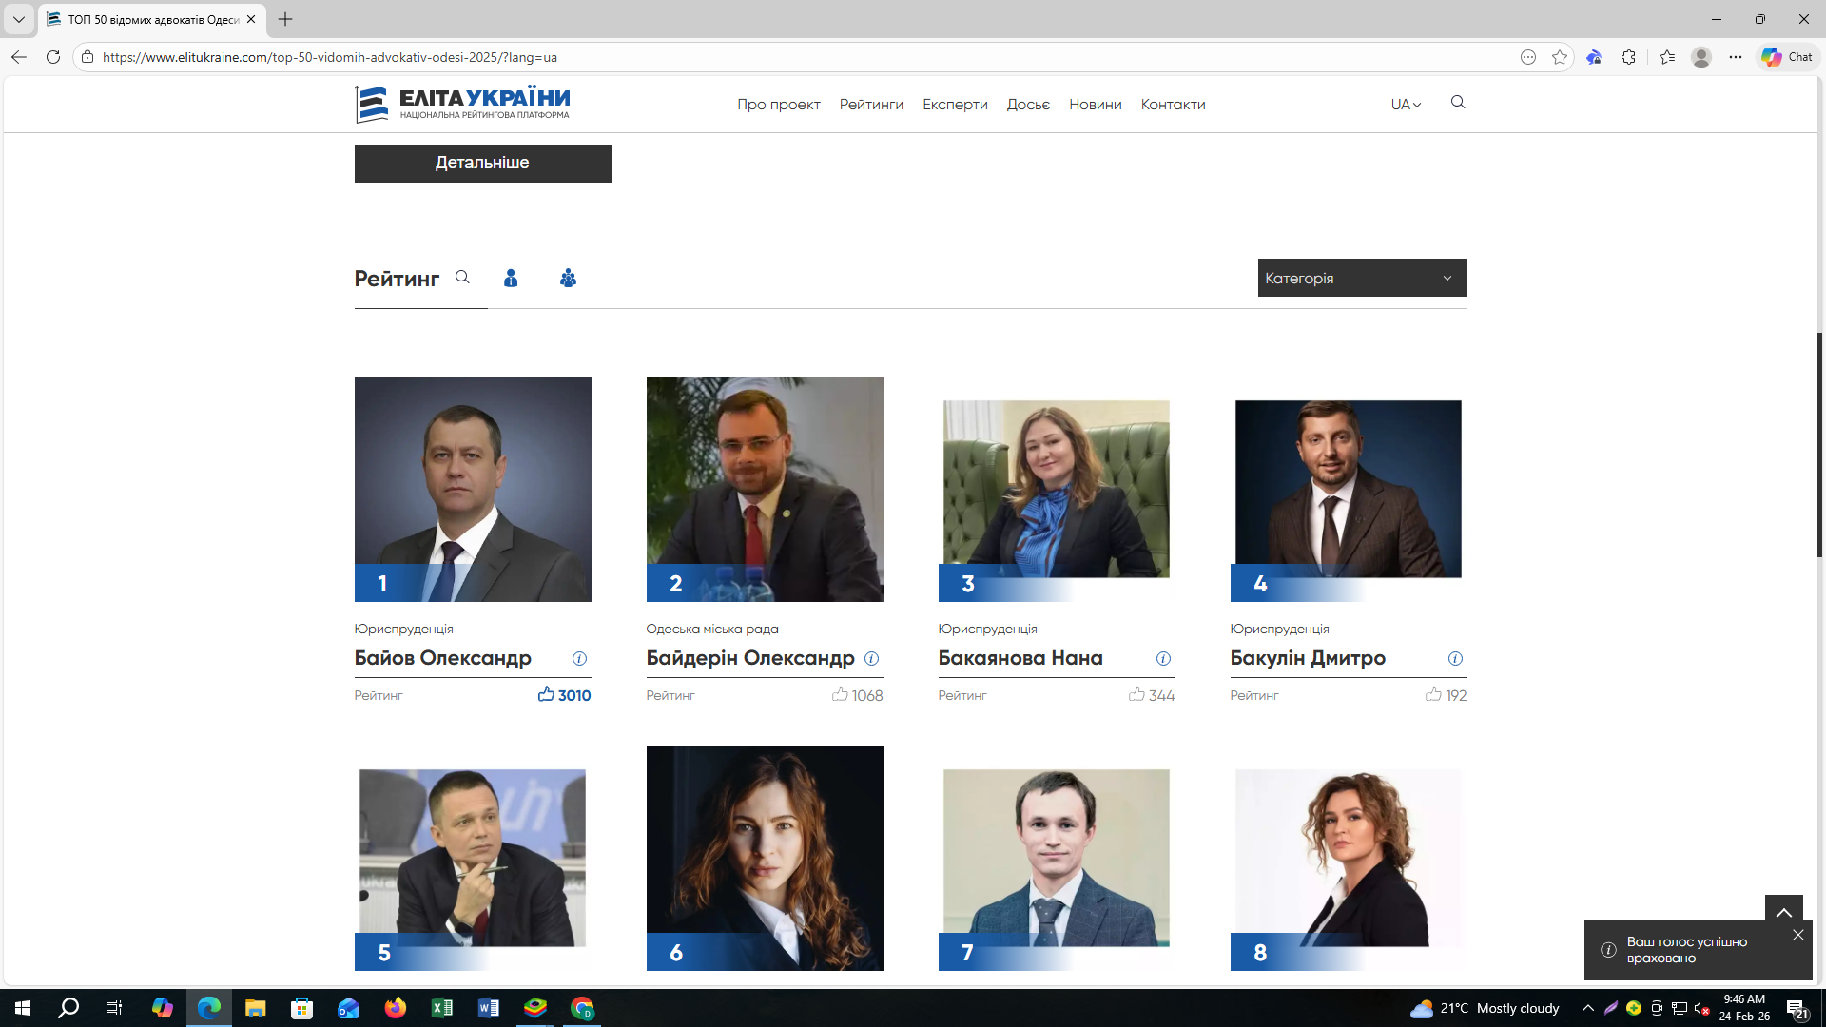
Task: Expand the Категорія dropdown
Action: [x=1361, y=278]
